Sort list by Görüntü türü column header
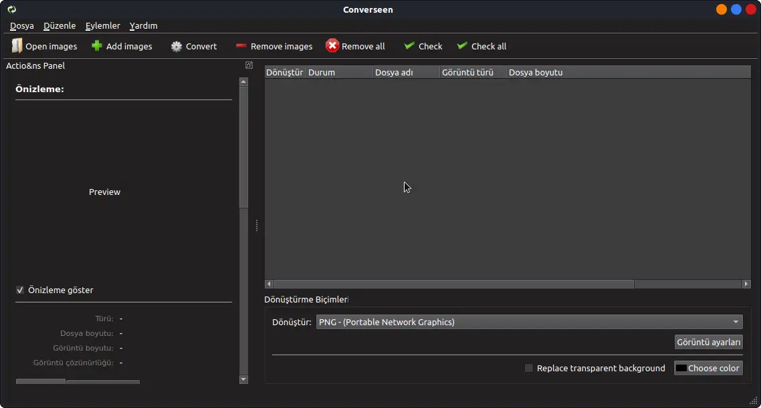The height and width of the screenshot is (408, 761). pos(473,72)
